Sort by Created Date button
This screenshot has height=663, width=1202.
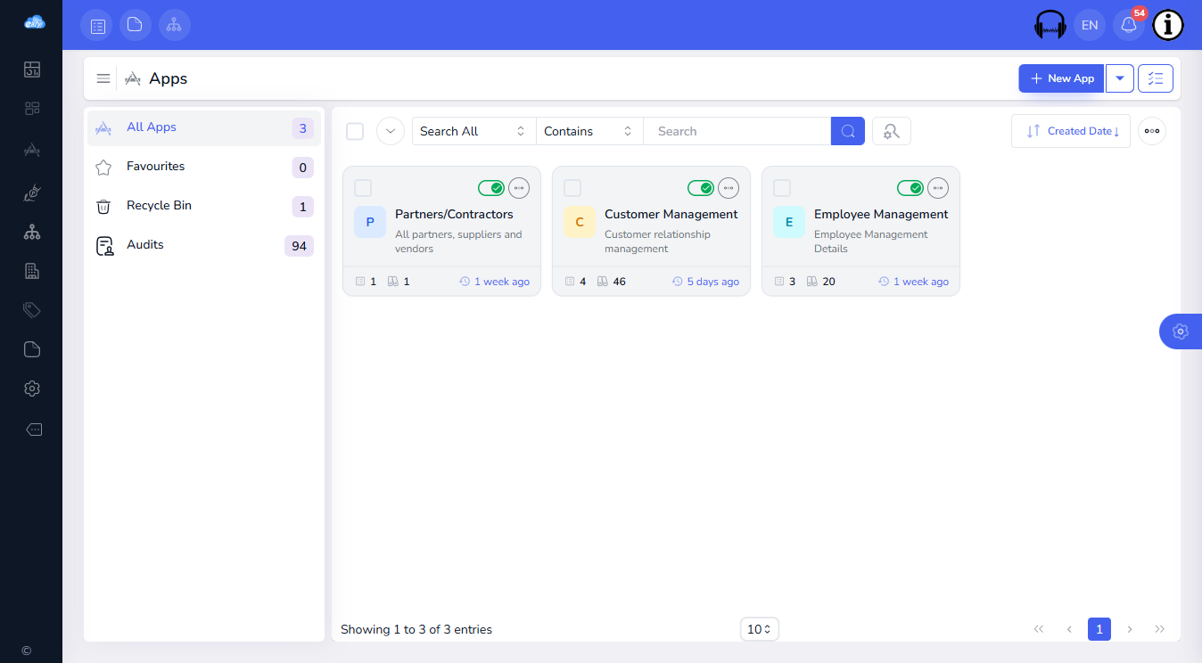click(x=1071, y=131)
